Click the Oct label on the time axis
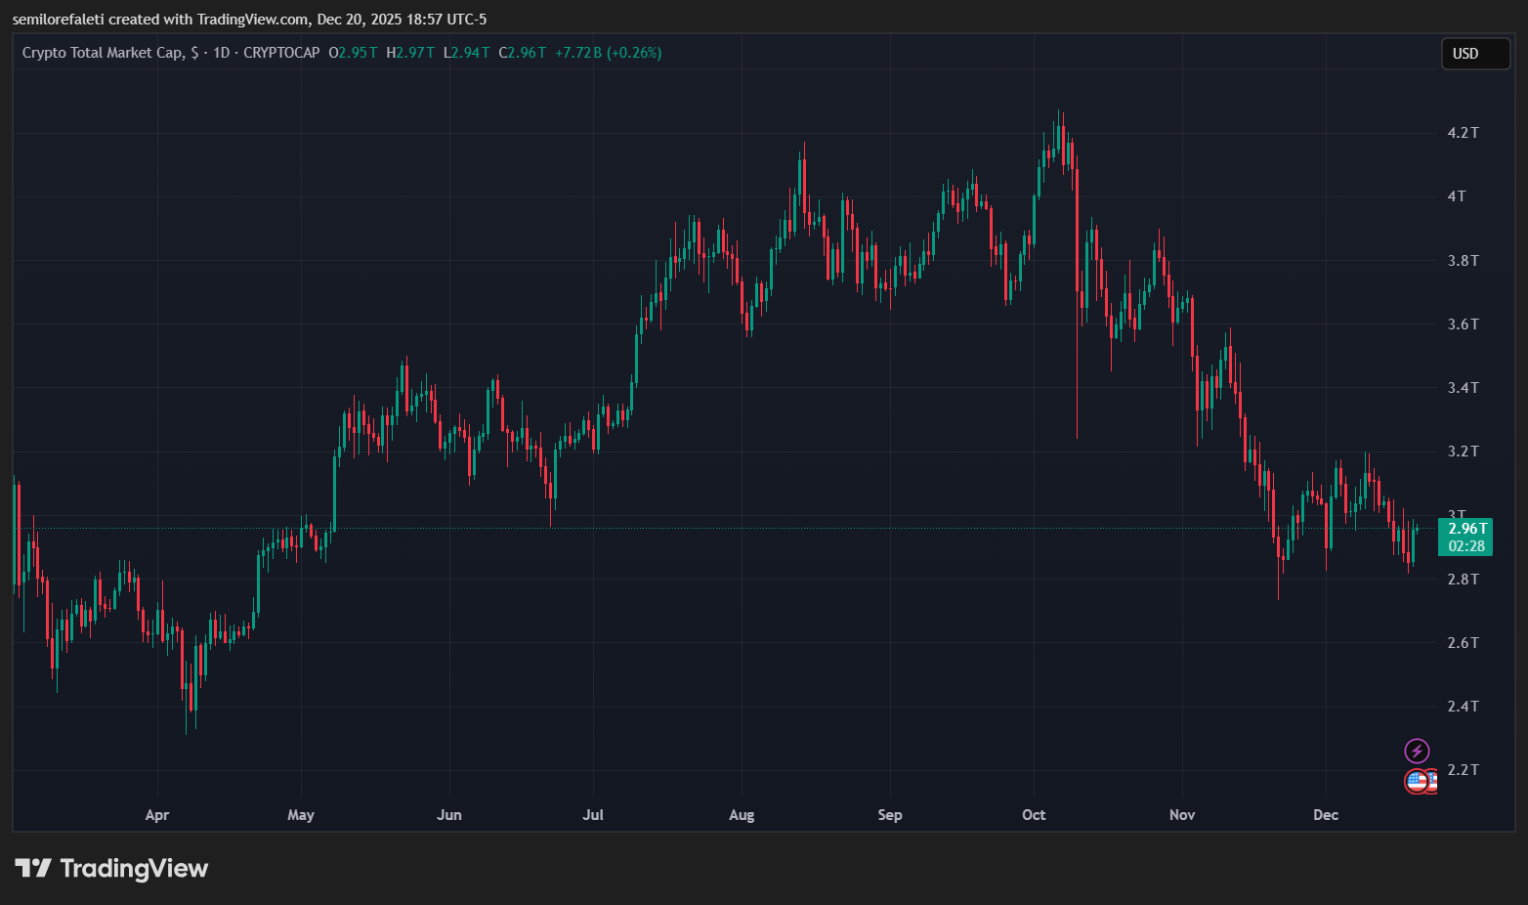The height and width of the screenshot is (905, 1528). (1034, 815)
